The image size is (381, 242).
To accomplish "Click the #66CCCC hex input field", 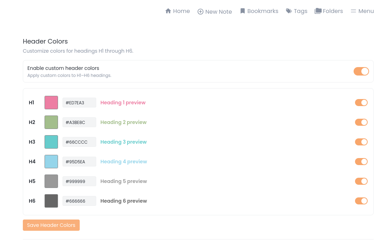I will point(79,142).
